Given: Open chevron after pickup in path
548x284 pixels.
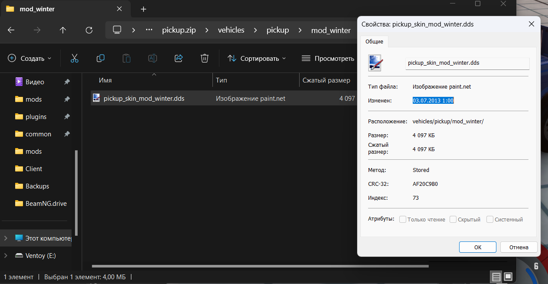Looking at the screenshot, I should [300, 30].
